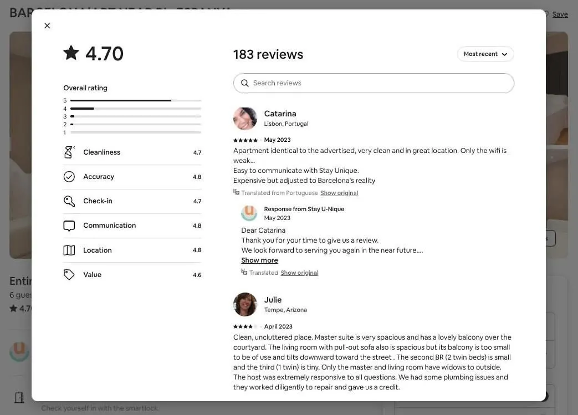Click Response from Stay U-Nique text

coord(304,209)
